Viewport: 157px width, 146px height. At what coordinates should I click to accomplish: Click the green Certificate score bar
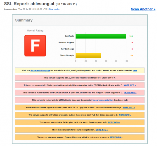(x=101, y=36)
